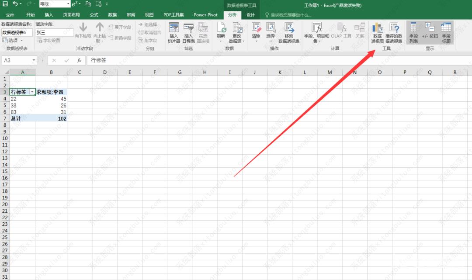Click 组字段 group field button
The width and height of the screenshot is (472, 280).
coord(148,40)
